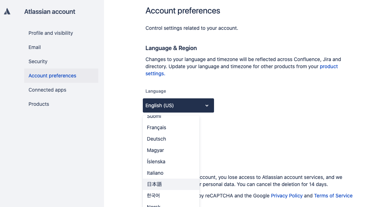Viewport: 370px width, 207px height.
Task: Navigate to Products section
Action: (39, 104)
